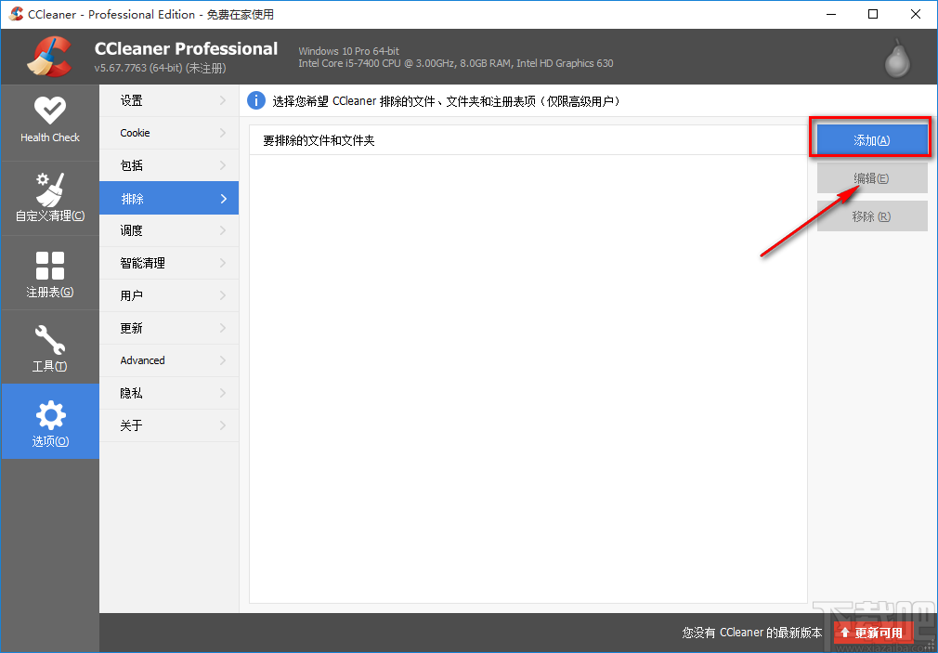Image resolution: width=938 pixels, height=653 pixels.
Task: Click the CCleaner Professional heading
Action: [186, 48]
